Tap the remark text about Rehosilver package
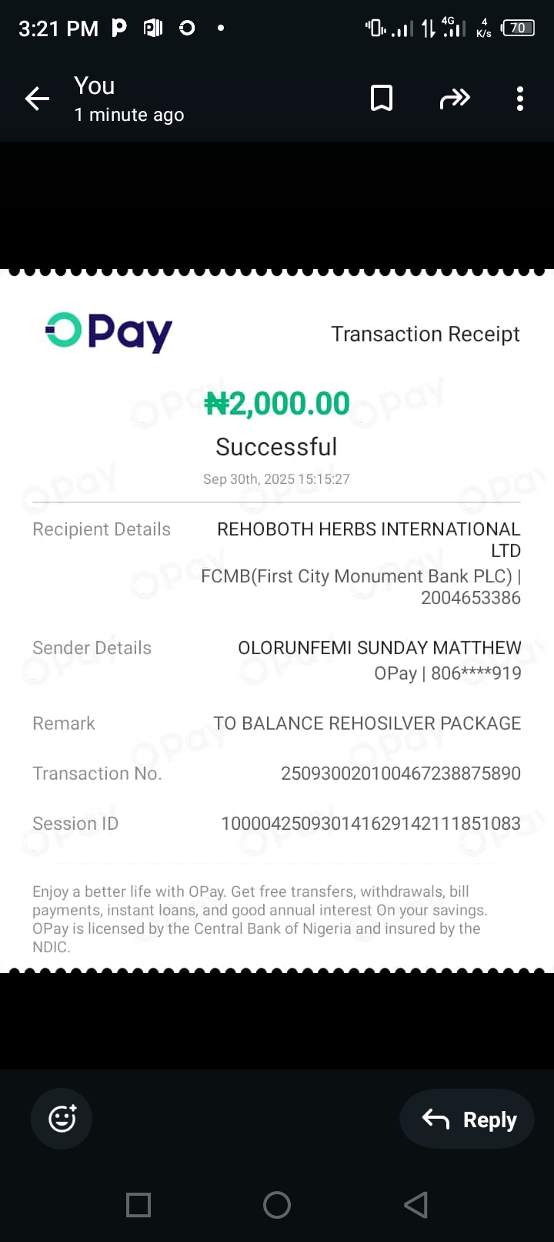The height and width of the screenshot is (1242, 554). click(367, 723)
